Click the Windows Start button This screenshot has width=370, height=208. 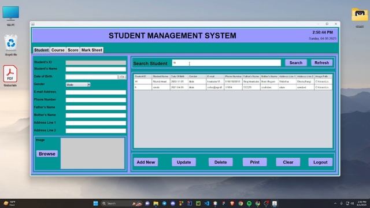tap(95, 203)
